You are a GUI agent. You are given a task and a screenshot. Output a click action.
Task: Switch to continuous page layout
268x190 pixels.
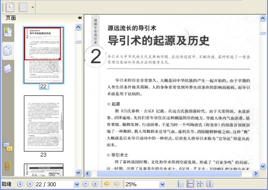190,184
